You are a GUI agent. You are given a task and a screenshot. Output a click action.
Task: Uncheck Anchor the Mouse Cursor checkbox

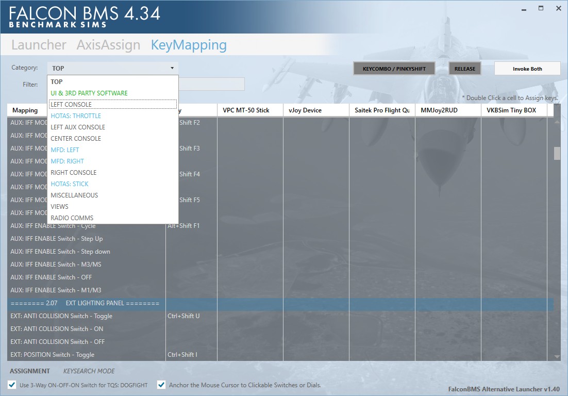(x=161, y=385)
